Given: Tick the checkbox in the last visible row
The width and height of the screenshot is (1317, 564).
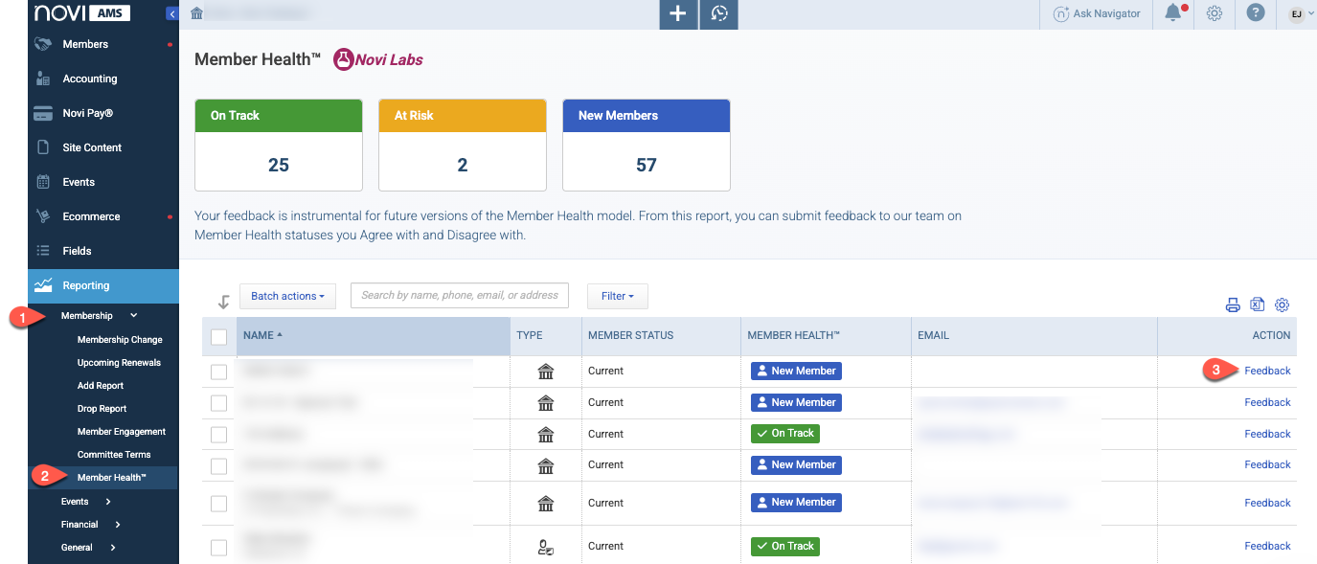Looking at the screenshot, I should pyautogui.click(x=218, y=547).
